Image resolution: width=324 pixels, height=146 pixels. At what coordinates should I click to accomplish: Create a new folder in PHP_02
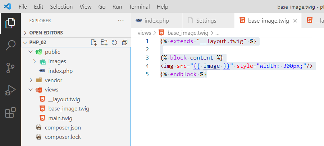tap(104, 42)
